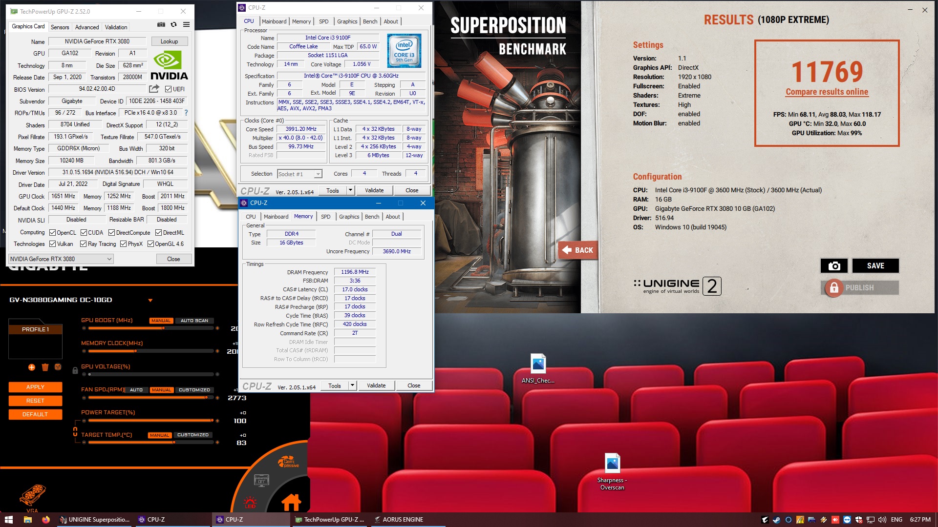Switch to the Validation tab in GPU-Z
The width and height of the screenshot is (938, 527).
116,27
